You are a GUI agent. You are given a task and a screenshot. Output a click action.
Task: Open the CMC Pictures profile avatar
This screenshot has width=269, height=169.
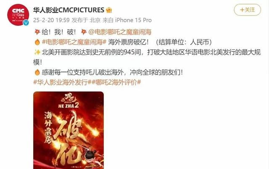pyautogui.click(x=18, y=15)
